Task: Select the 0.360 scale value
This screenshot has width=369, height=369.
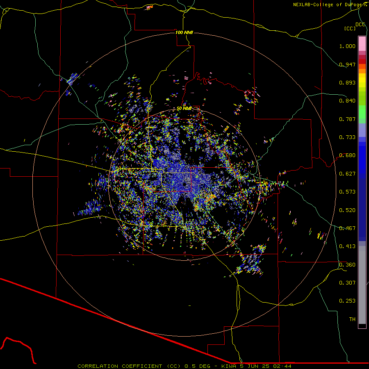Action: click(x=347, y=265)
